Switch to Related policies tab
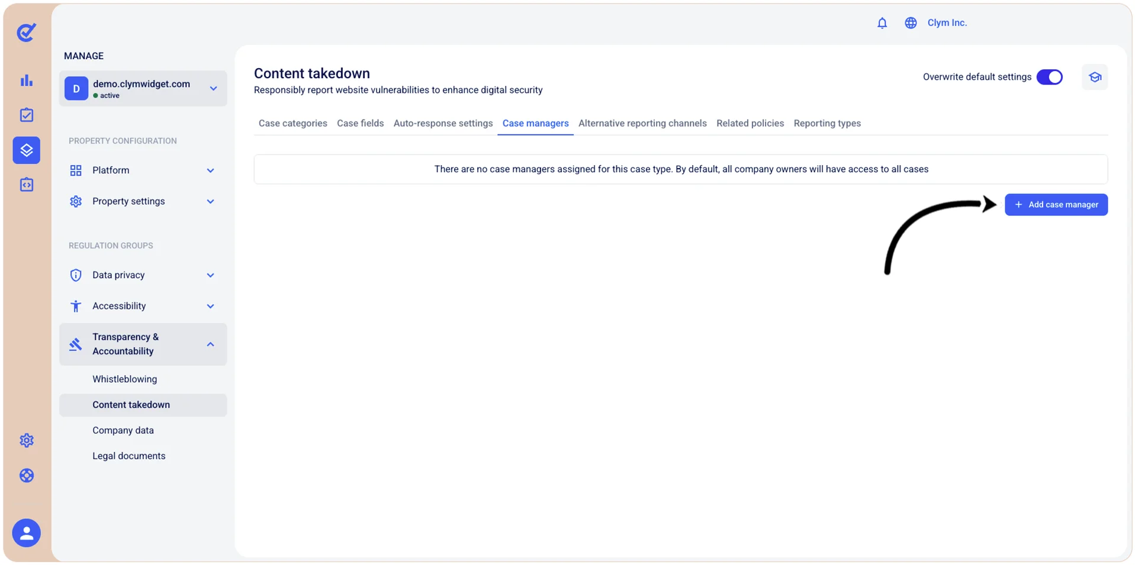This screenshot has width=1135, height=565. 750,123
